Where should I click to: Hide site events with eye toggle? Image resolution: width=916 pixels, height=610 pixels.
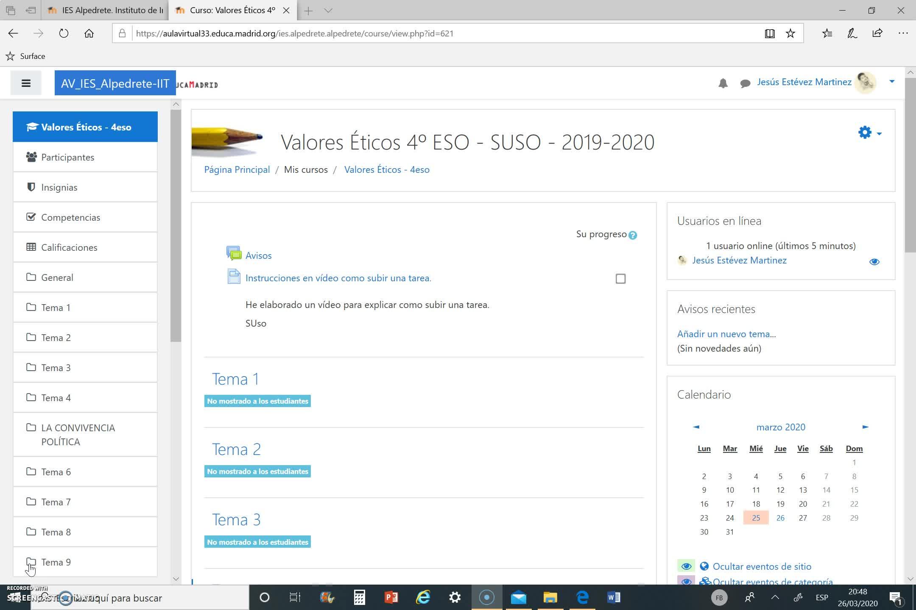tap(686, 566)
